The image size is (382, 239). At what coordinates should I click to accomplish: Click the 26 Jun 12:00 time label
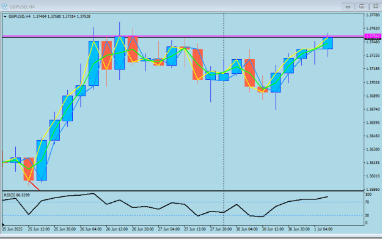coord(117,229)
